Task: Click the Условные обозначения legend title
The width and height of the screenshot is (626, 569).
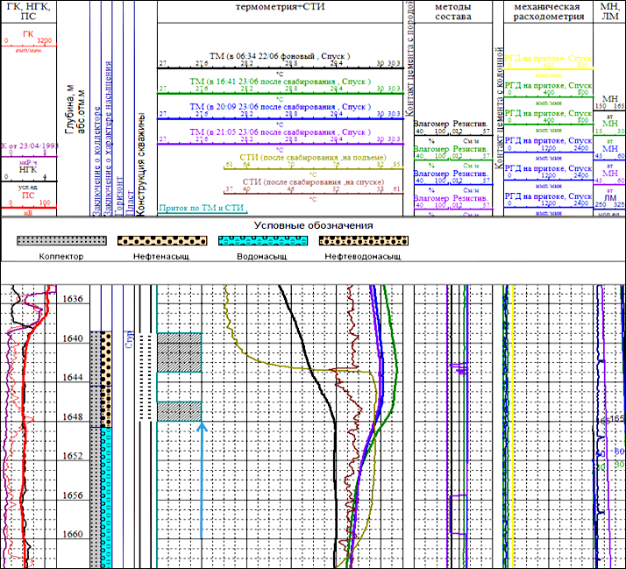Action: pyautogui.click(x=313, y=225)
